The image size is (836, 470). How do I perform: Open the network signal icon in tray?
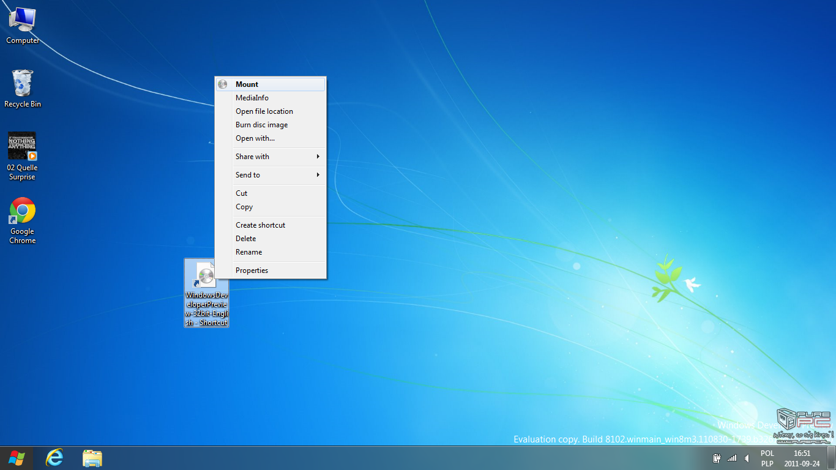(x=731, y=458)
